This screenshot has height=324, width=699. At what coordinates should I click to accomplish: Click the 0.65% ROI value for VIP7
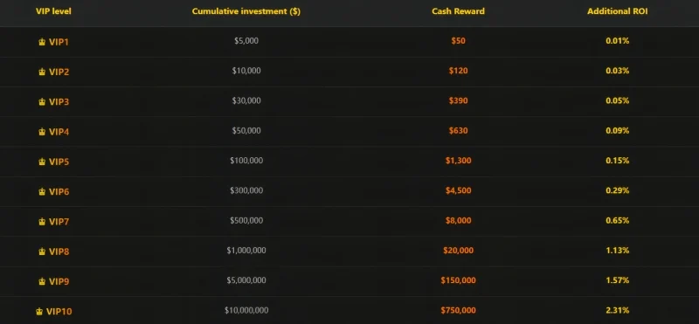point(618,220)
